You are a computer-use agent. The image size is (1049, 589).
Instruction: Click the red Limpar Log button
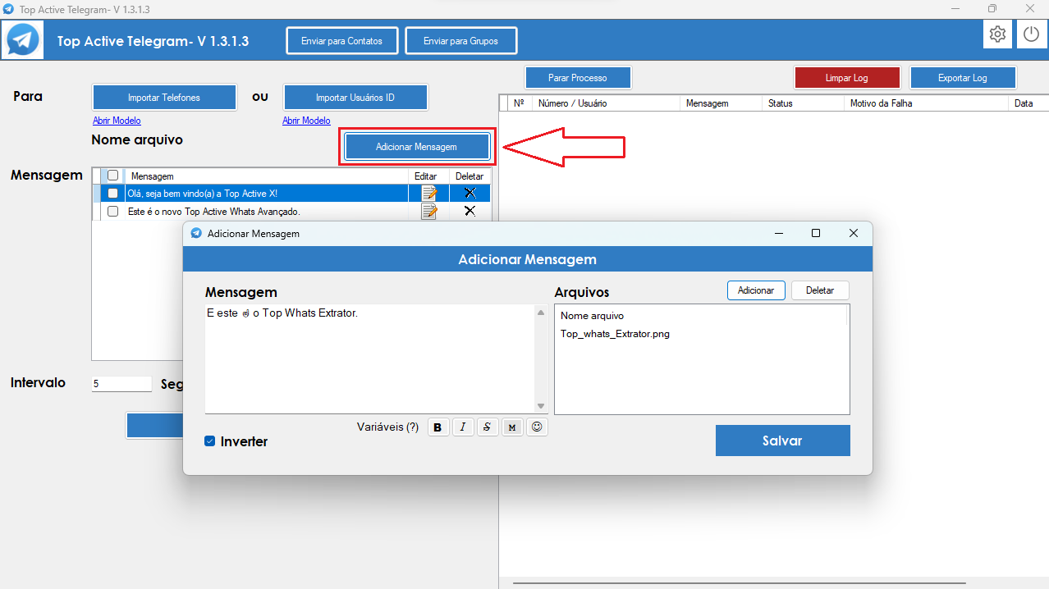pyautogui.click(x=847, y=78)
